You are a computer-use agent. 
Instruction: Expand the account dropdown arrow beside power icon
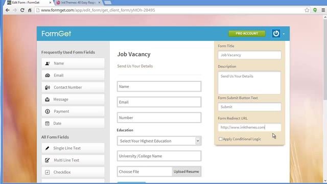284,34
